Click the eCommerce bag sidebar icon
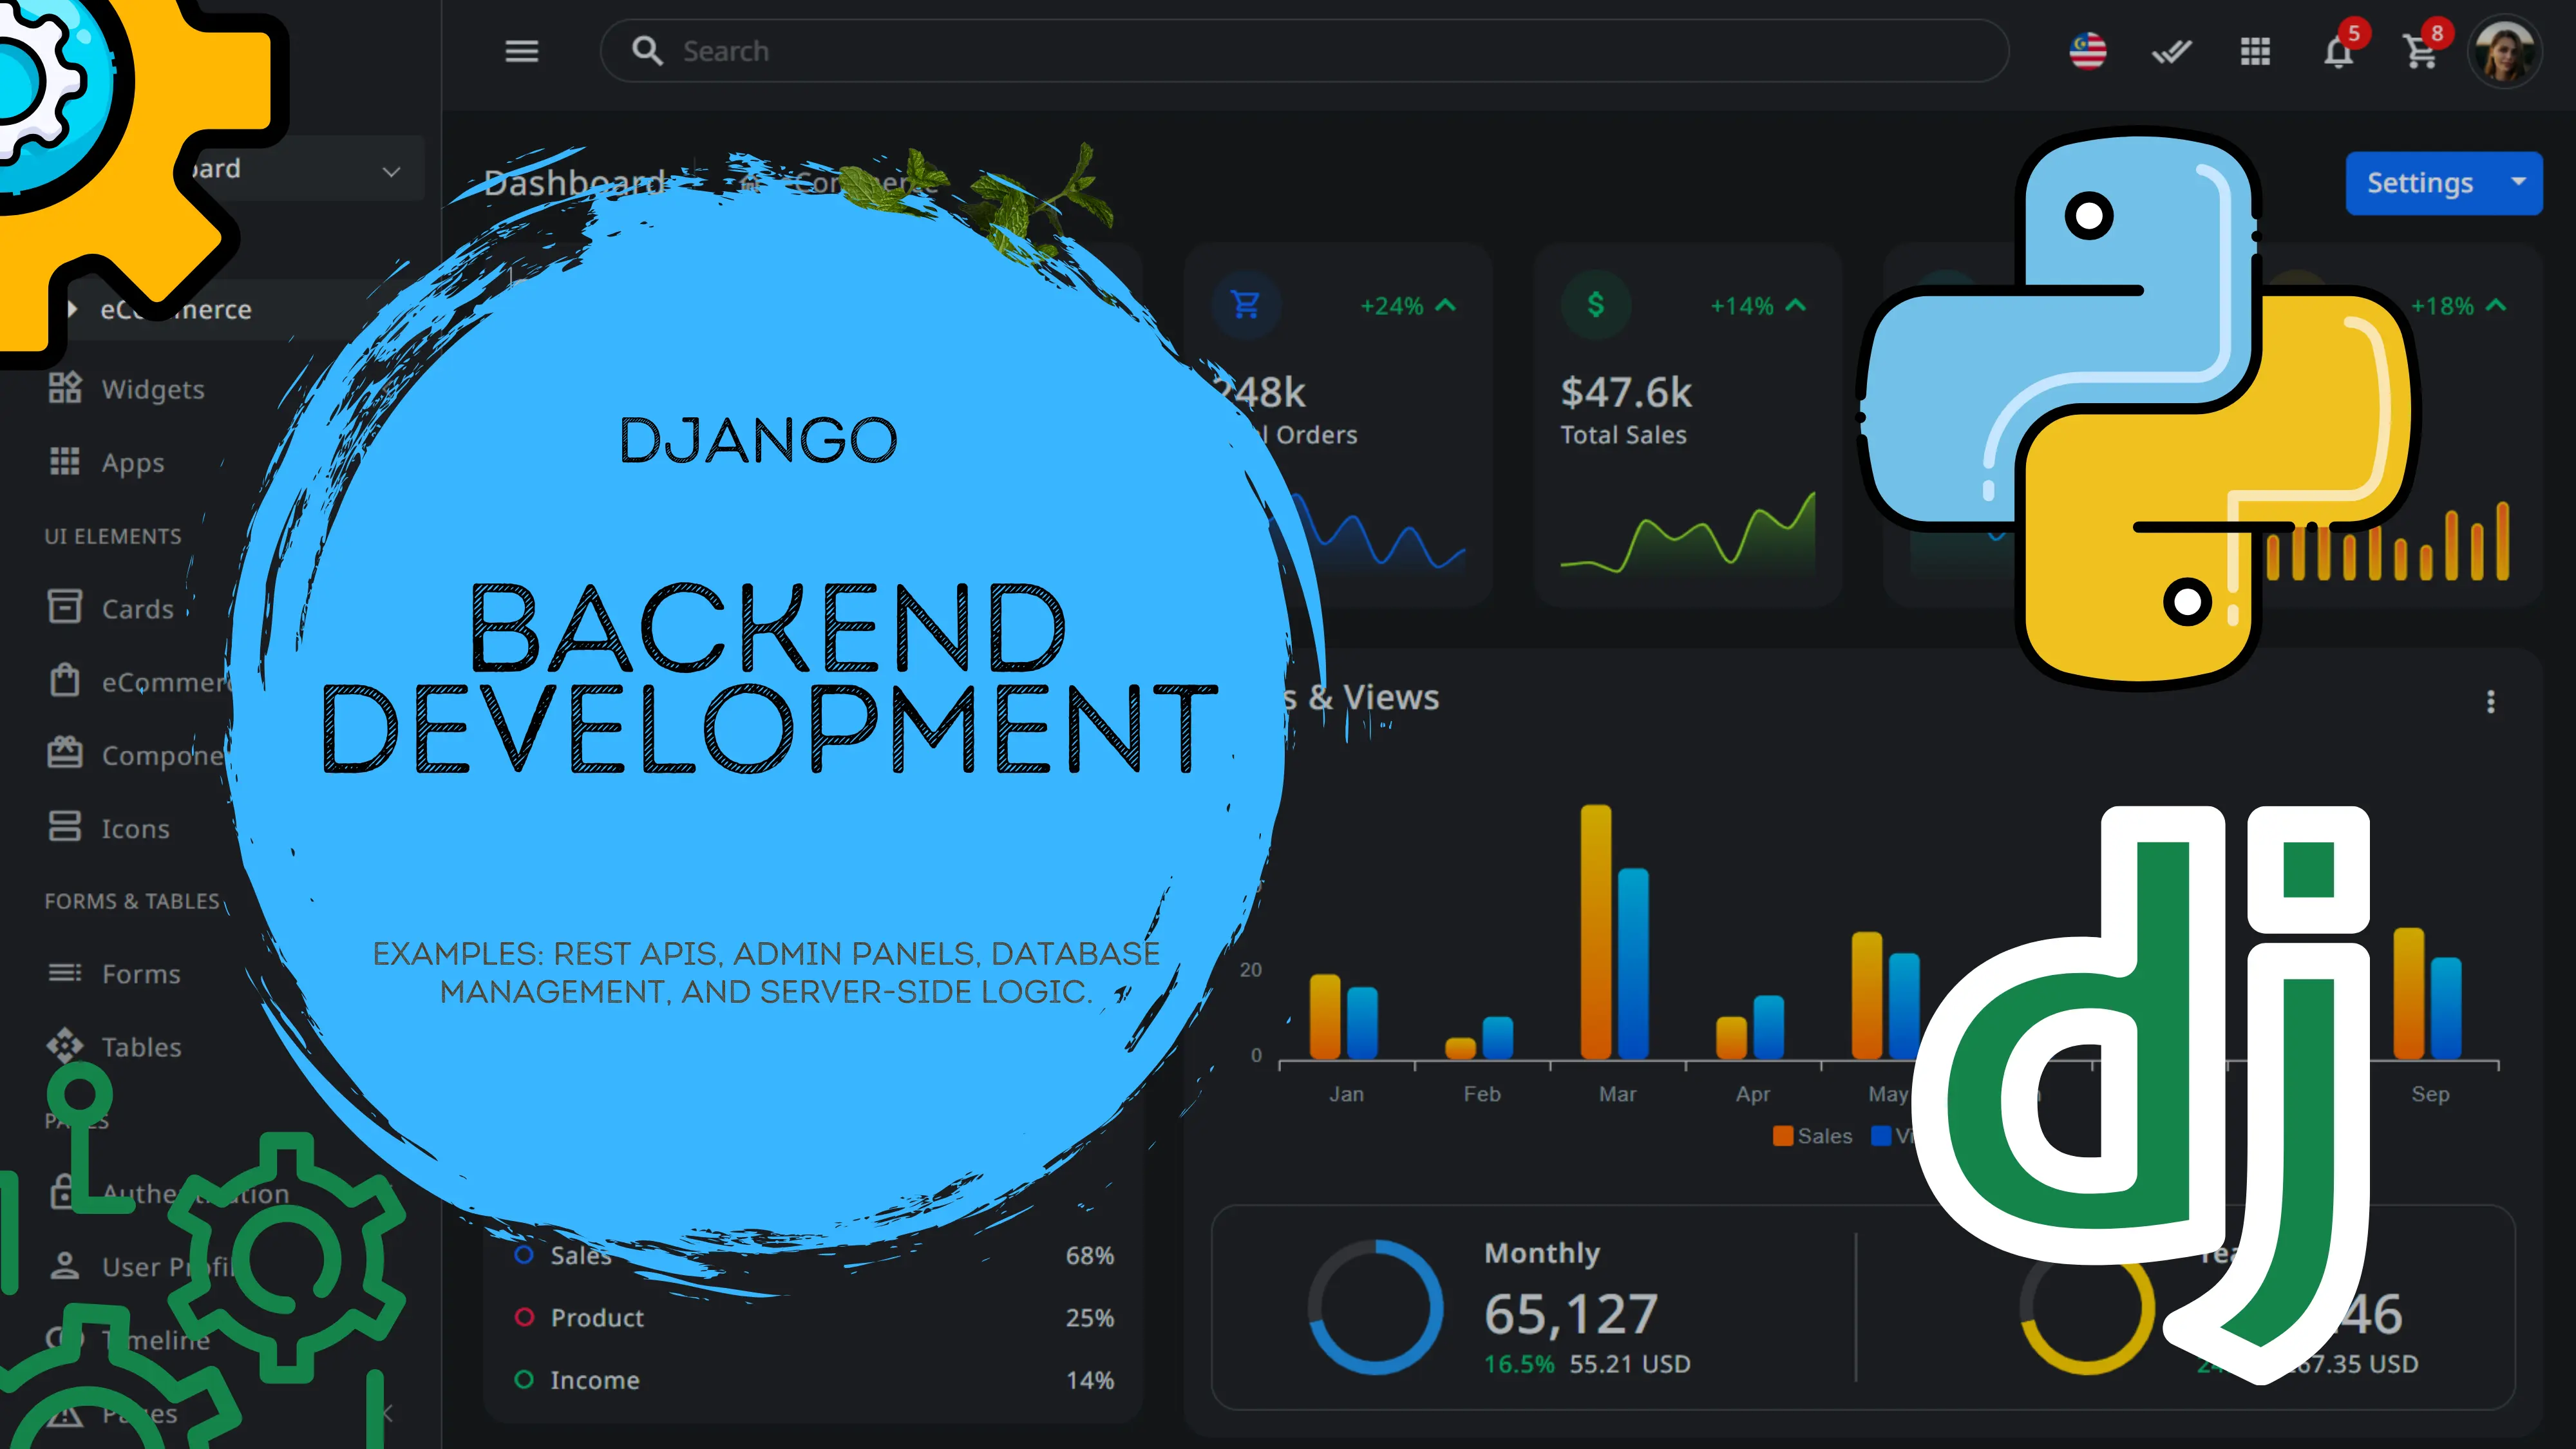 coord(65,680)
